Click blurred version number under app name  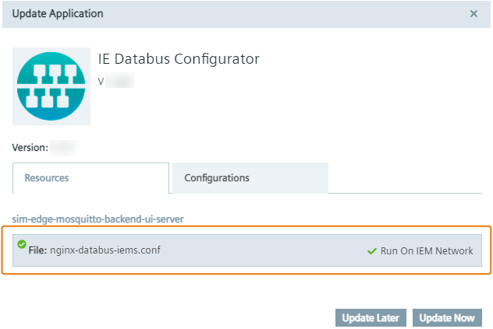(x=120, y=81)
